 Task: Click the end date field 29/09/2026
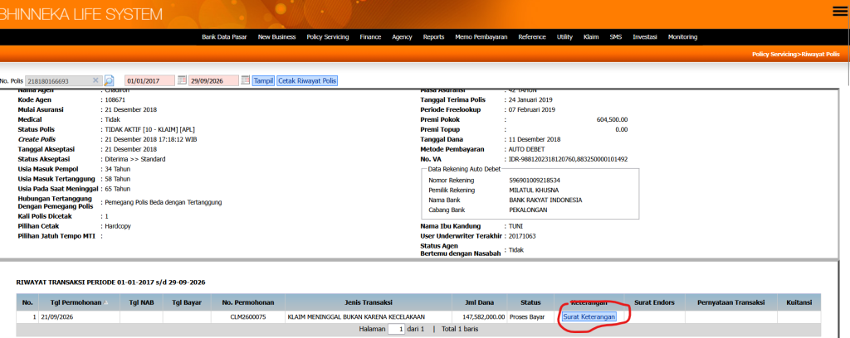pos(213,80)
